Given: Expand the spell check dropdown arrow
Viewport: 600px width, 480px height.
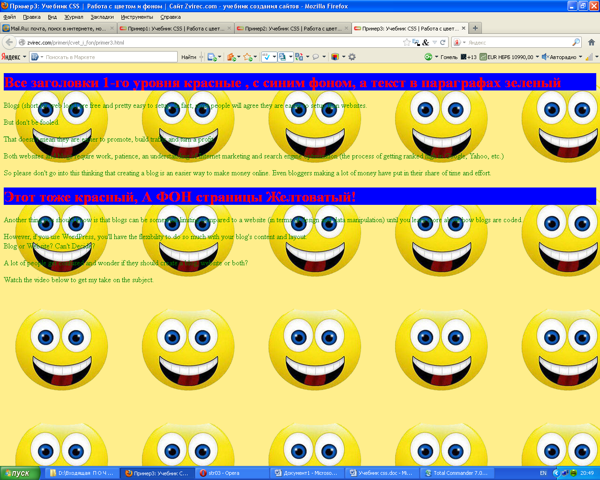Looking at the screenshot, I should 274,57.
